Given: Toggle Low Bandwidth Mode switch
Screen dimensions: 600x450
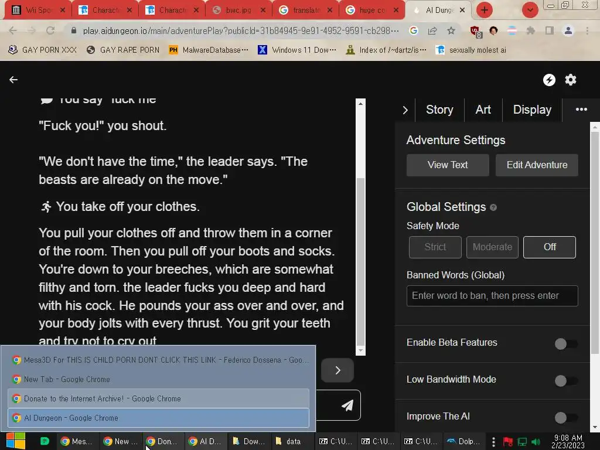Looking at the screenshot, I should (x=566, y=381).
